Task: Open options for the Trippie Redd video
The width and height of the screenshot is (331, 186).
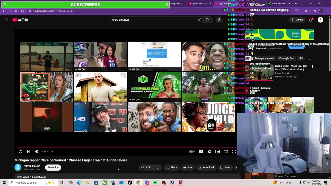Action: point(312,66)
